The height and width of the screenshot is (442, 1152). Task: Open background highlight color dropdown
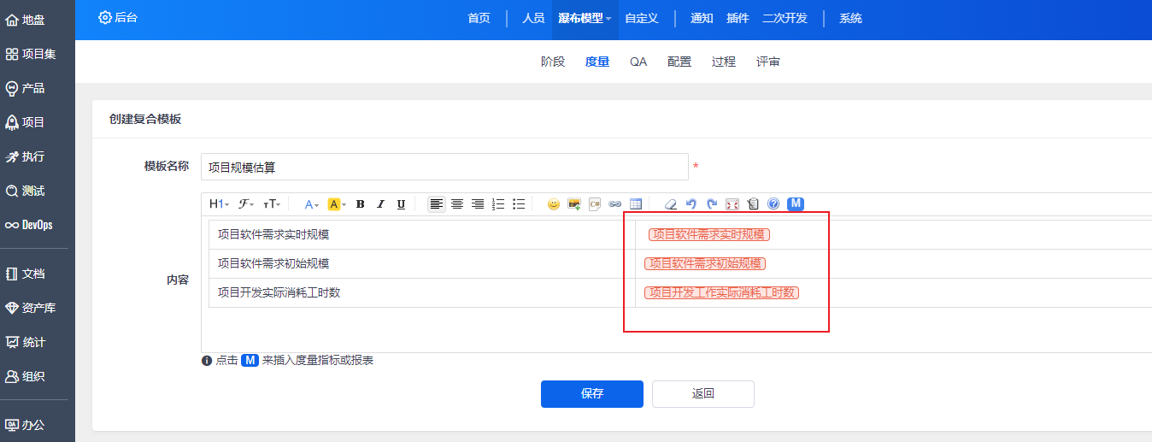[x=337, y=204]
